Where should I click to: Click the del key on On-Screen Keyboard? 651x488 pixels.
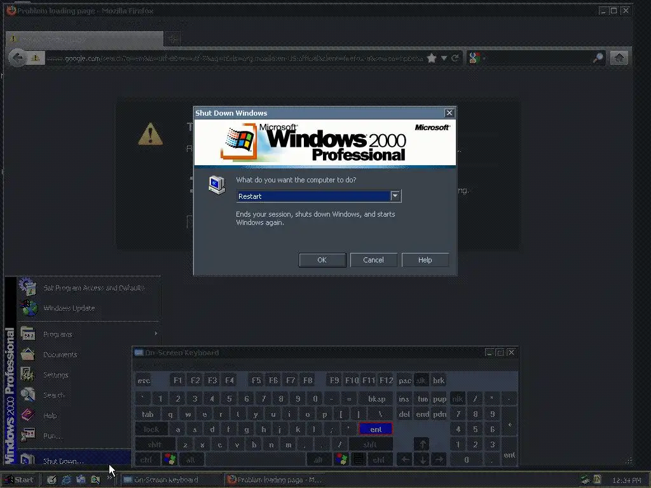404,414
